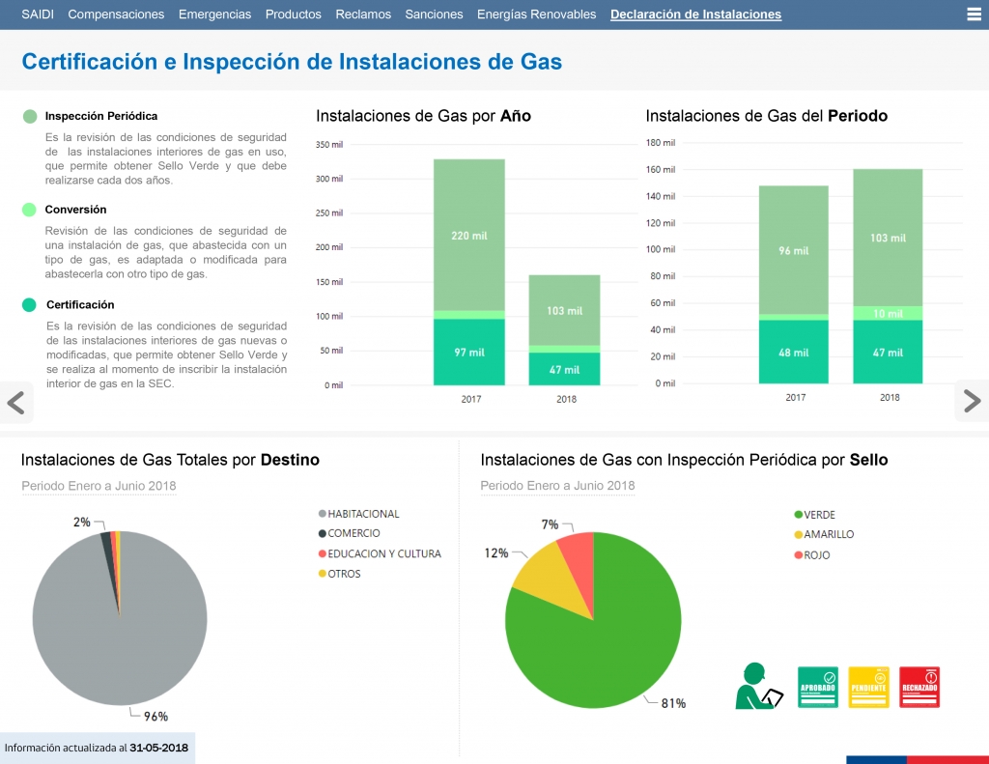The image size is (989, 764).
Task: Click the 96 mil segment in Periodo chart
Action: [794, 250]
